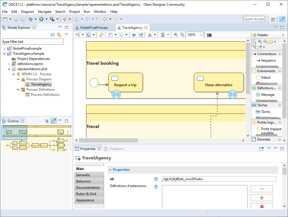The width and height of the screenshot is (288, 217).
Task: Open the Navigate menu
Action: pos(45,12)
